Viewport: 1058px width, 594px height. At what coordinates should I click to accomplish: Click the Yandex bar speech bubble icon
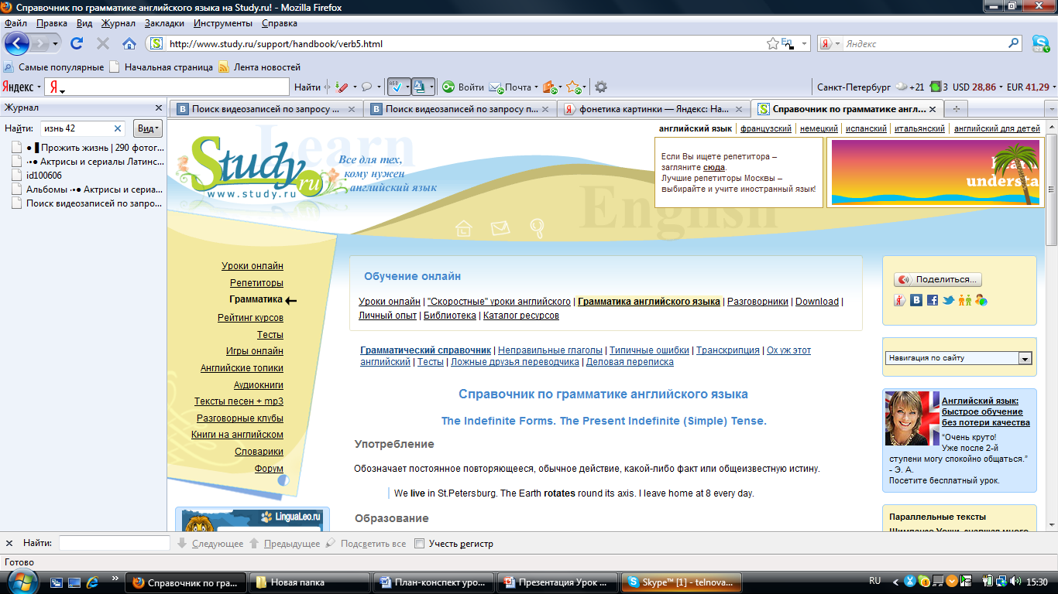tap(366, 87)
